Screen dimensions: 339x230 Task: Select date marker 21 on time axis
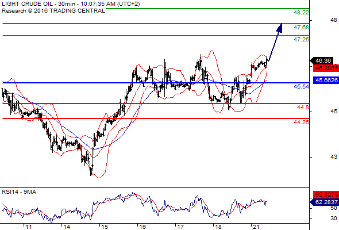point(256,227)
